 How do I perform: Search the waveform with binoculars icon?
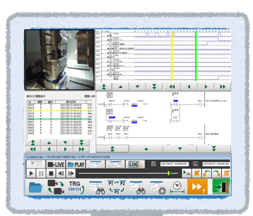coord(138,187)
